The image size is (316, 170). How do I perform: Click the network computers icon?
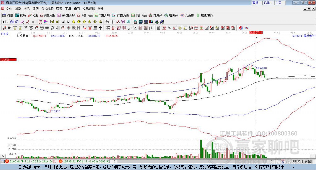pyautogui.click(x=162, y=22)
